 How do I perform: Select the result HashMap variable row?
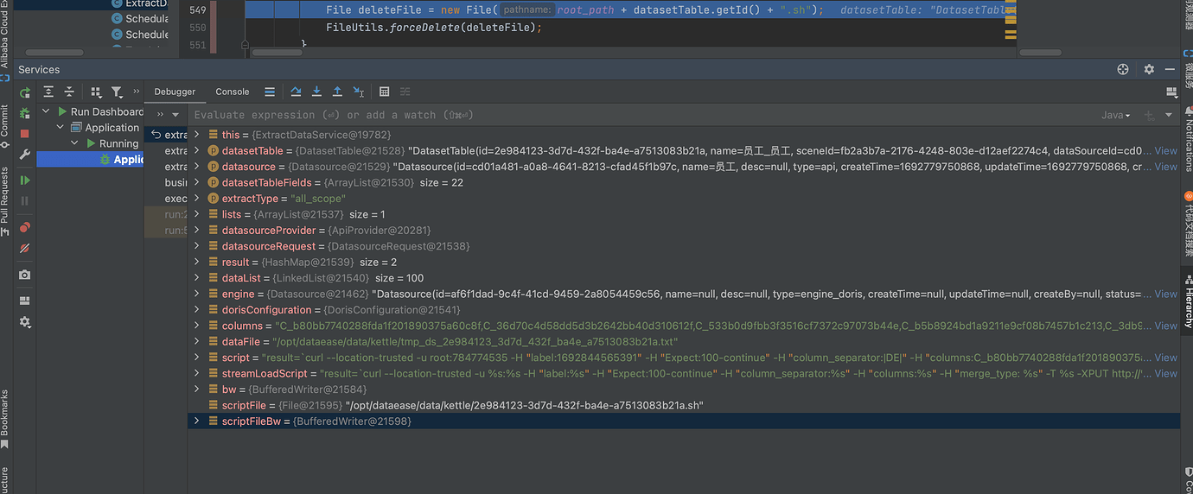tap(684, 262)
